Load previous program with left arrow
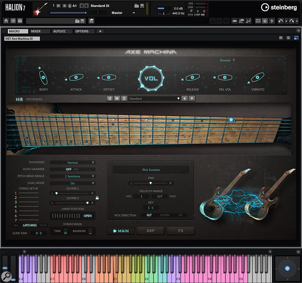 tap(82, 6)
